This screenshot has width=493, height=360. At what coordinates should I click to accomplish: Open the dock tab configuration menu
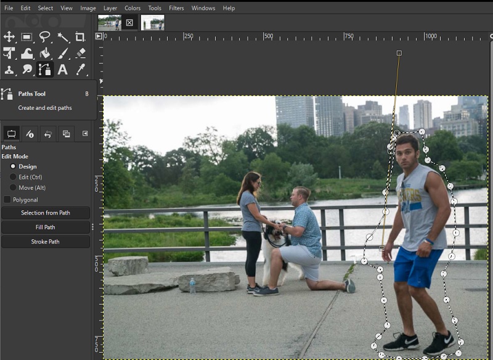(85, 134)
